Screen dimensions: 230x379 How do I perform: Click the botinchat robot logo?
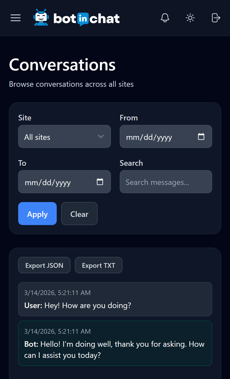click(x=41, y=18)
